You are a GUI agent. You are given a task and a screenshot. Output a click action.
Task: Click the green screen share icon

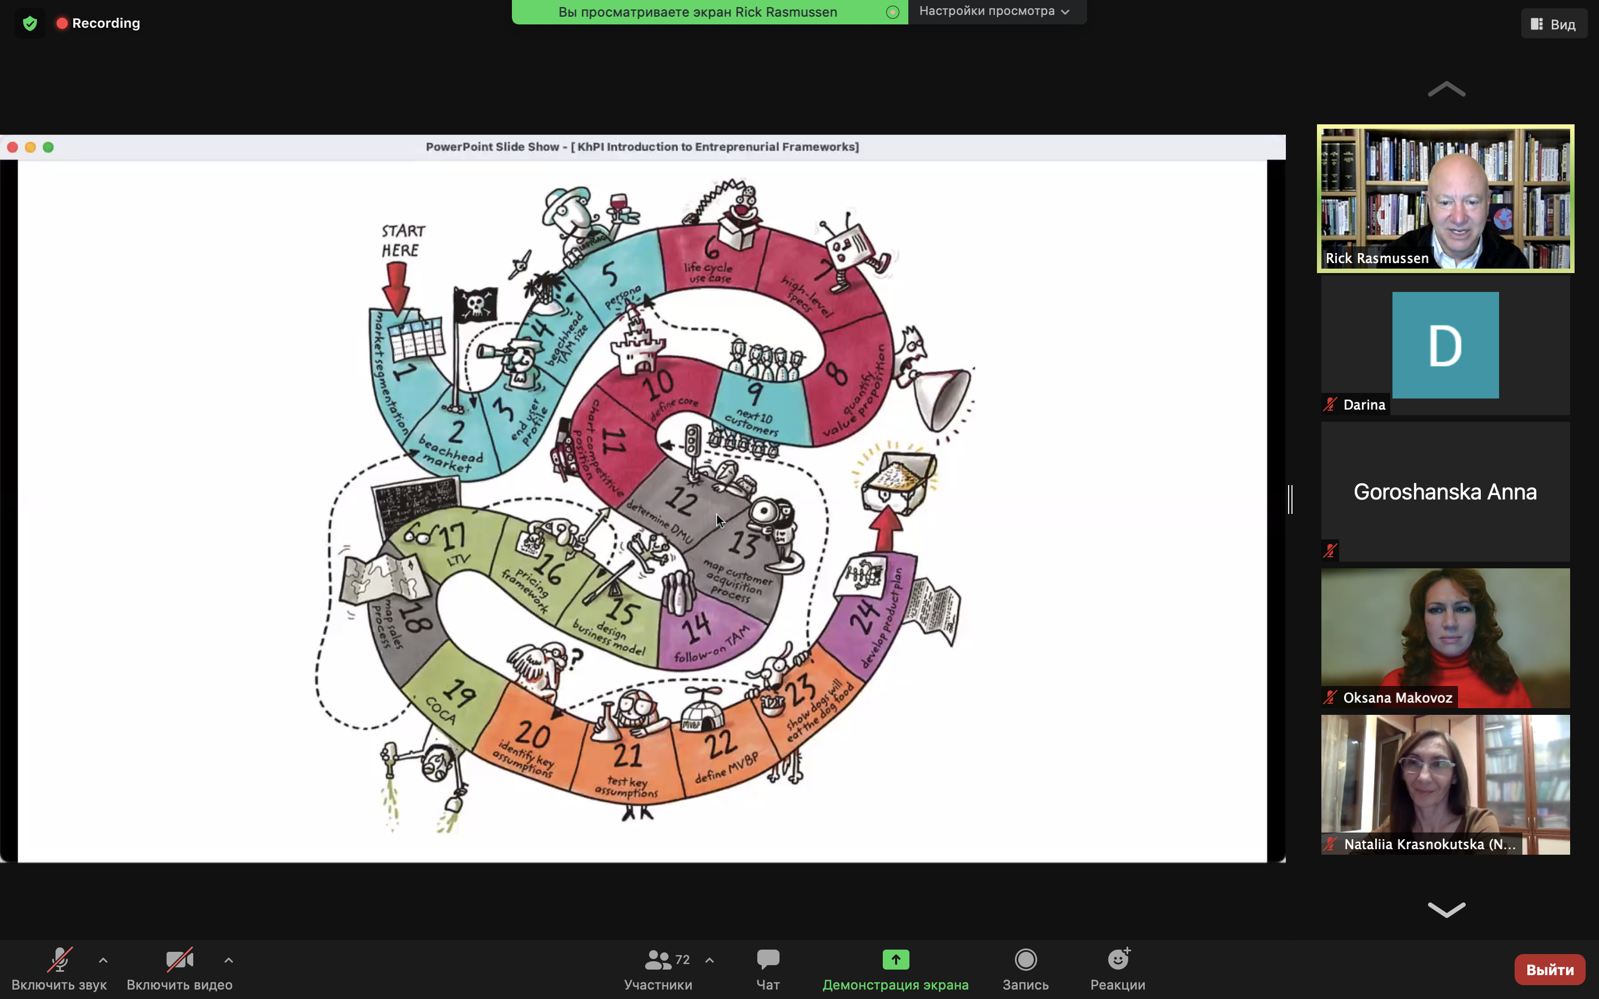pos(896,960)
